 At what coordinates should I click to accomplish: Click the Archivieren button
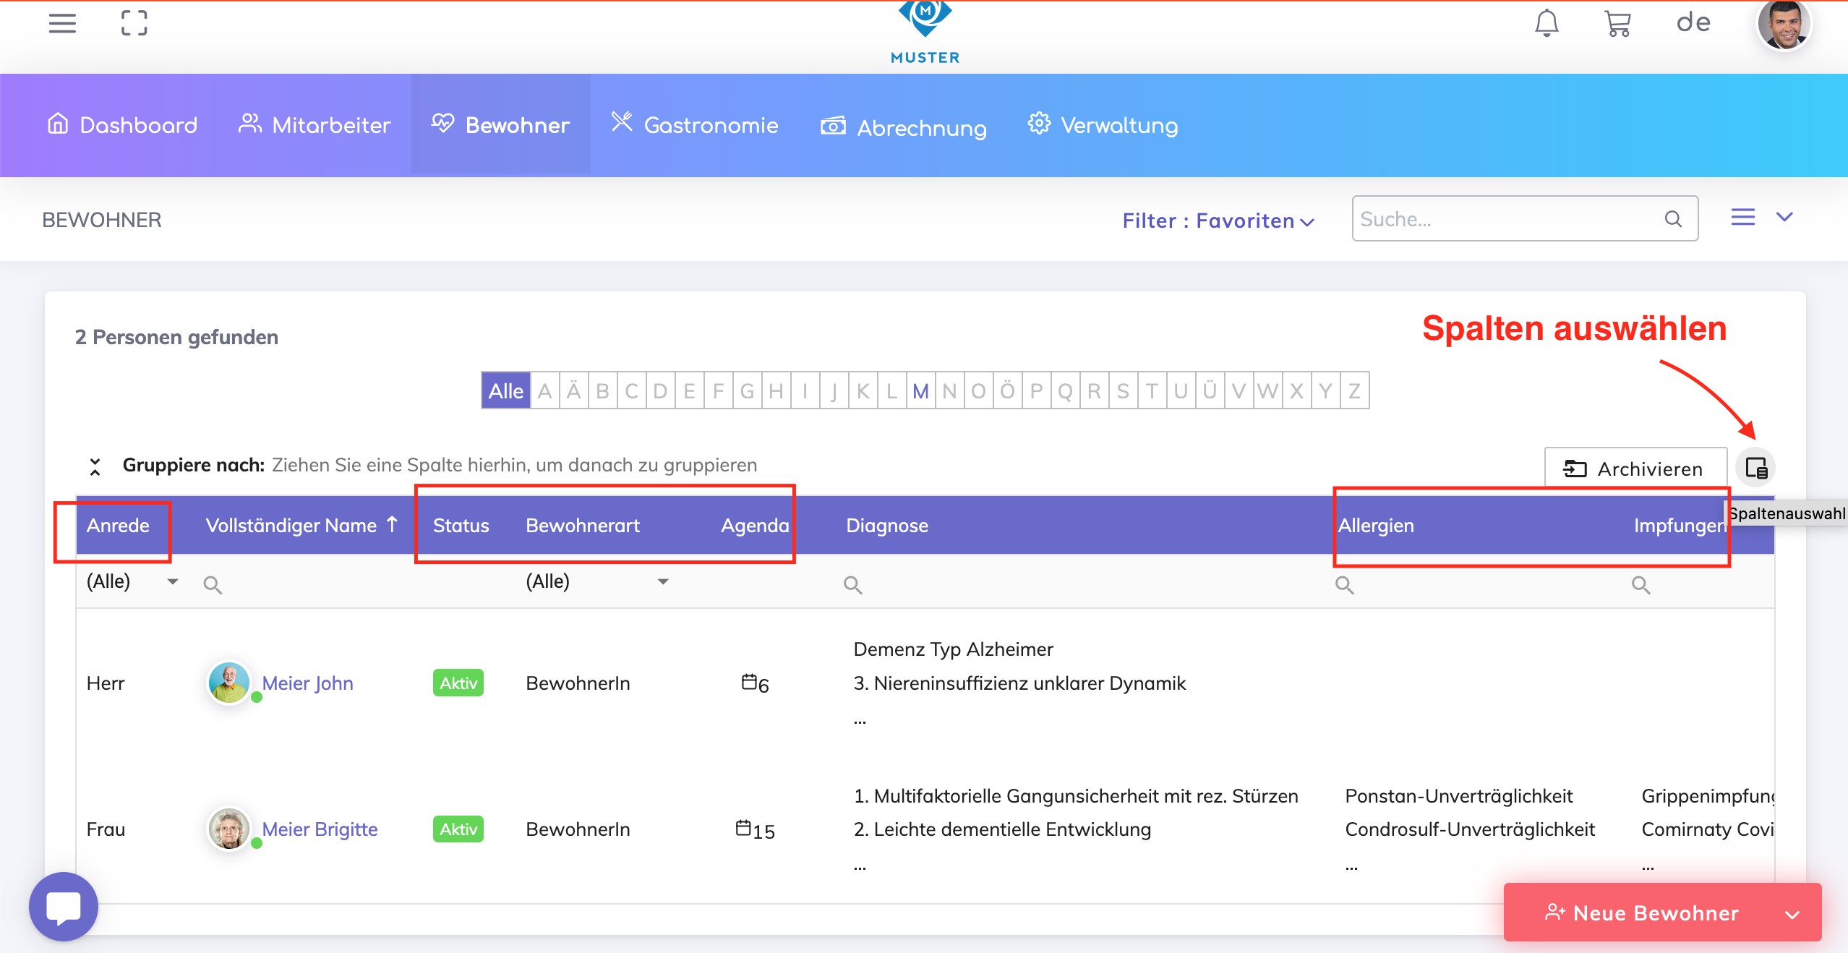[1635, 469]
